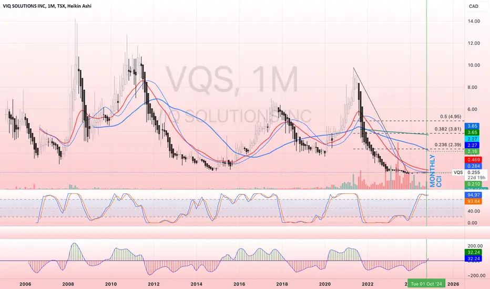Click the 2012 time axis label
This screenshot has width=490, height=289.
tap(154, 284)
